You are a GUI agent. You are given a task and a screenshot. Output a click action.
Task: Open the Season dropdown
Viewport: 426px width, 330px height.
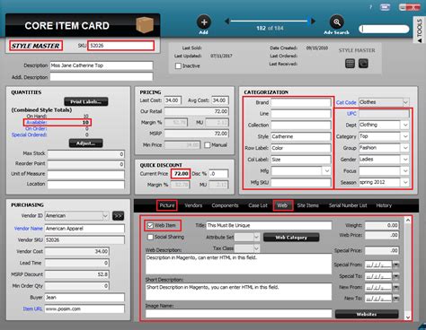(x=405, y=182)
